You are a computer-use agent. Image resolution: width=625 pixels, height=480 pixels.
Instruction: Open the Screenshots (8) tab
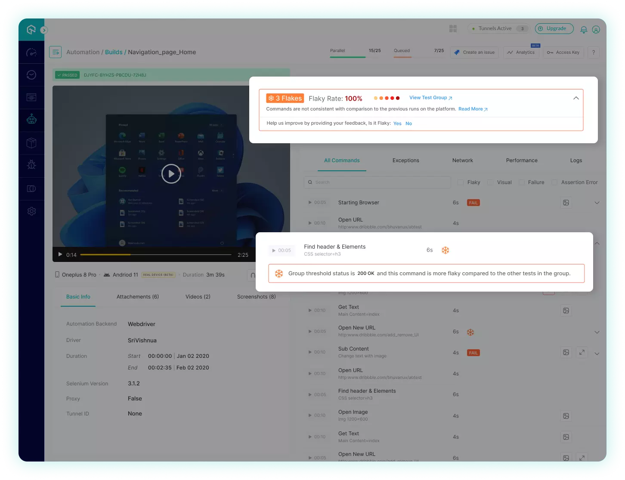(x=256, y=297)
